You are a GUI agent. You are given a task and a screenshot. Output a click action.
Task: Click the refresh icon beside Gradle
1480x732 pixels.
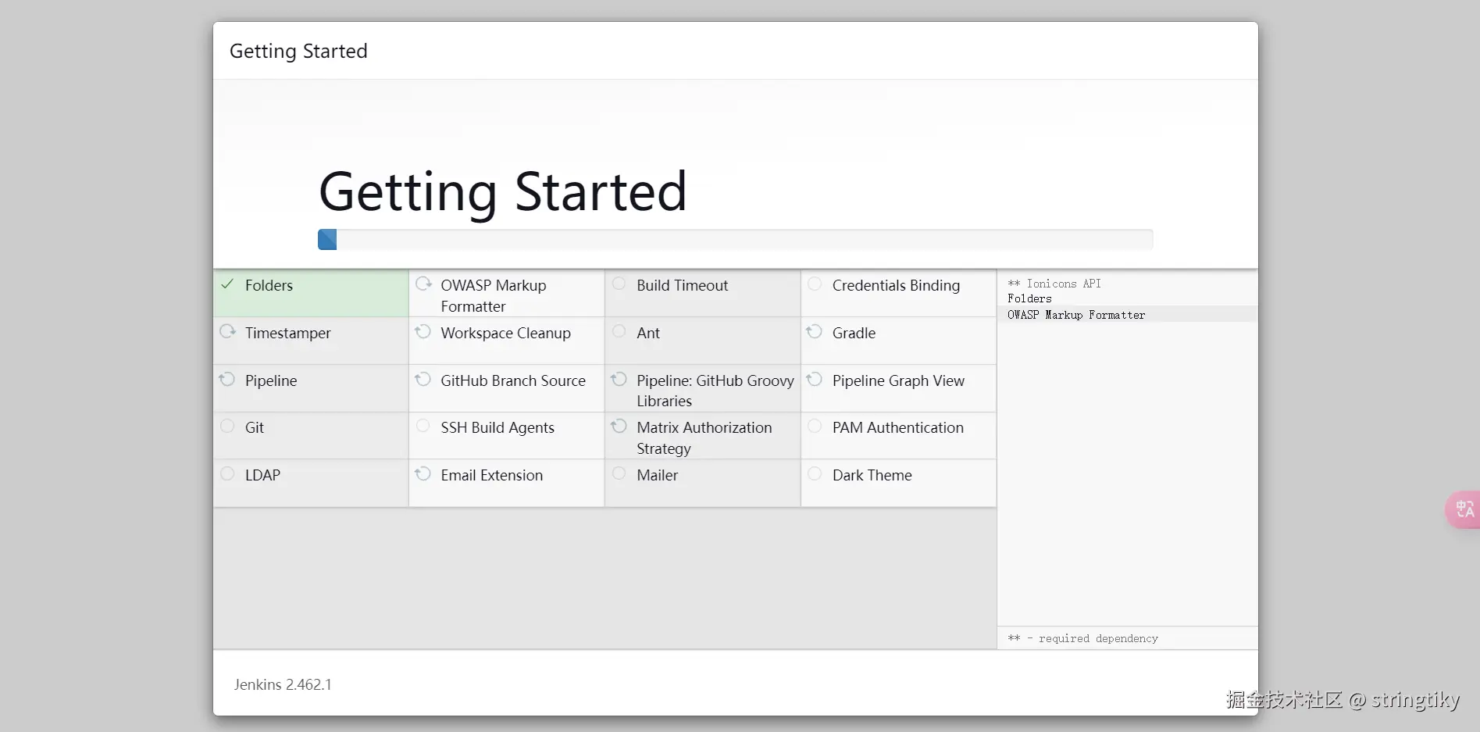pyautogui.click(x=814, y=331)
